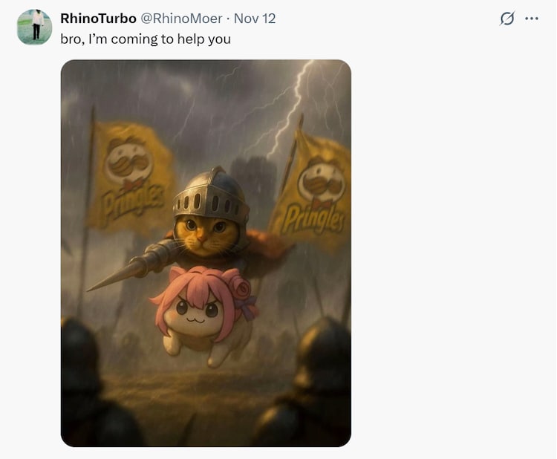The width and height of the screenshot is (557, 459).
Task: Click the Pringles mascot face on left flag
Action: [128, 163]
